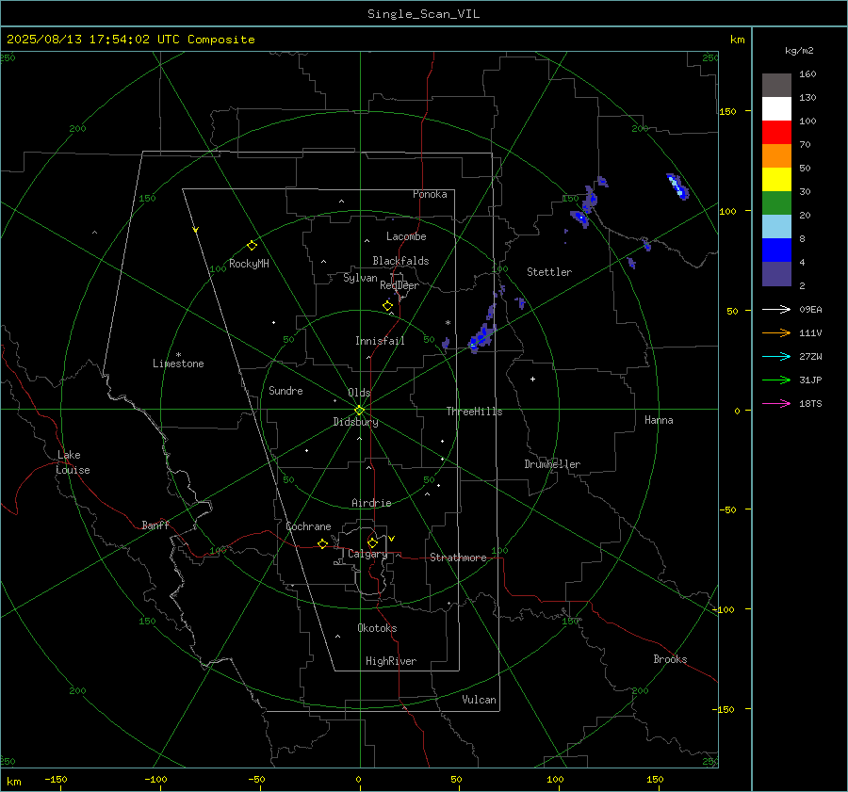Screen dimensions: 848x792
Task: Click the Stettler town label
Action: pyautogui.click(x=549, y=272)
